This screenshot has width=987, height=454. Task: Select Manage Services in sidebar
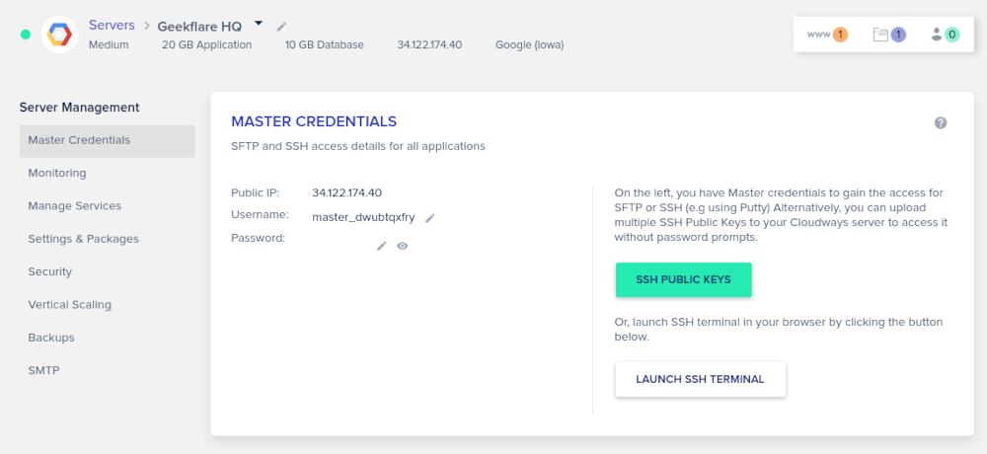click(x=75, y=205)
